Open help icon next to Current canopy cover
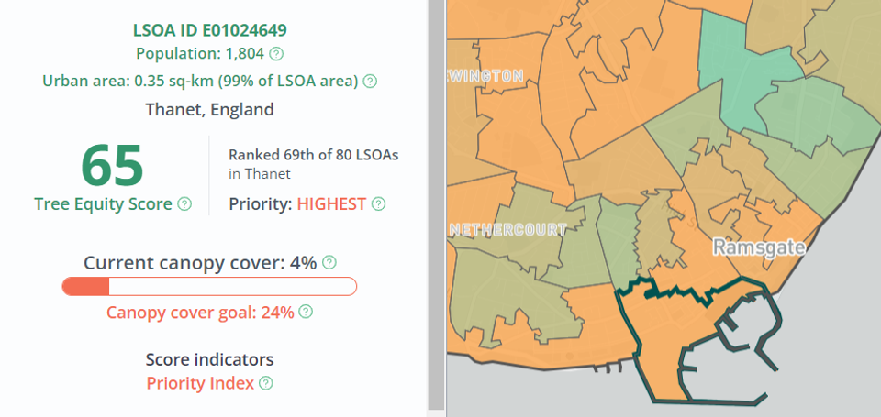The height and width of the screenshot is (417, 881). 329,263
